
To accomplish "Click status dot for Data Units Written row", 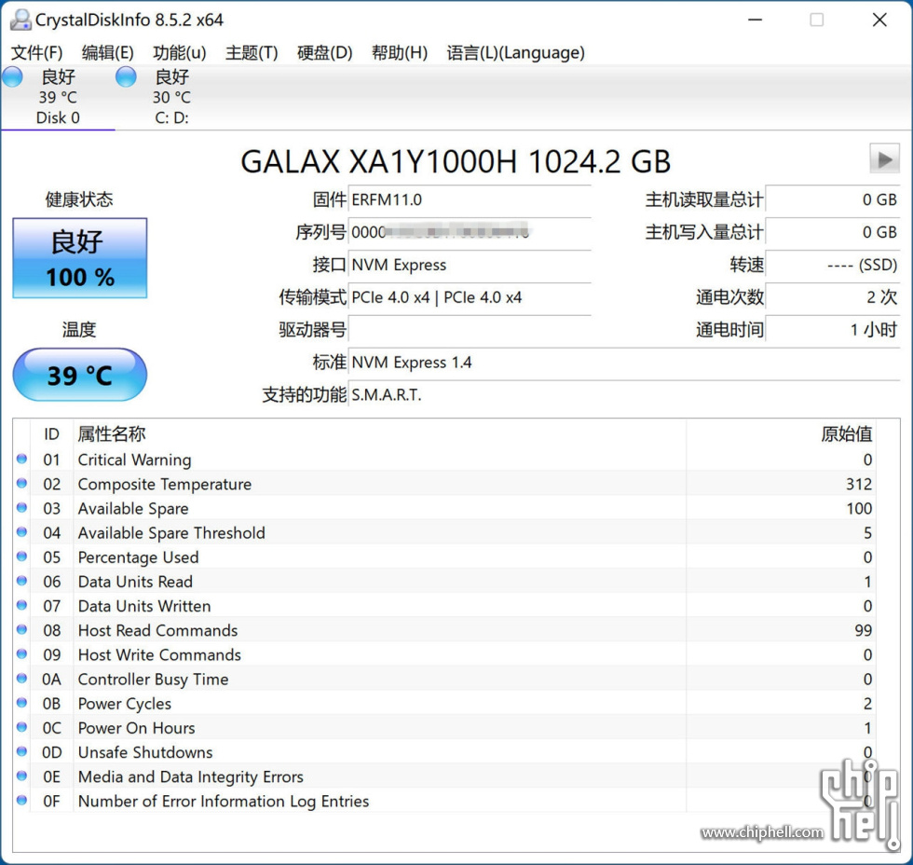I will (22, 606).
